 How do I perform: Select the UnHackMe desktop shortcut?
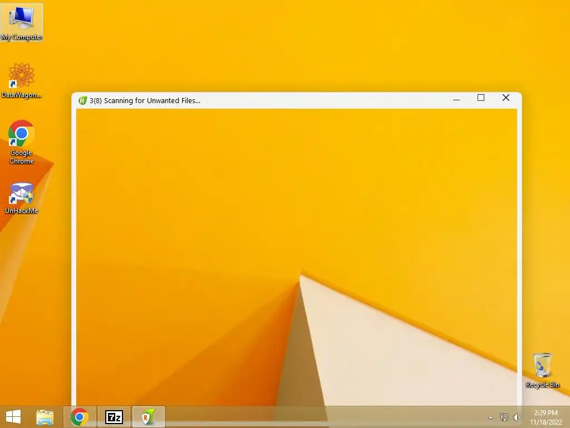[x=22, y=198]
